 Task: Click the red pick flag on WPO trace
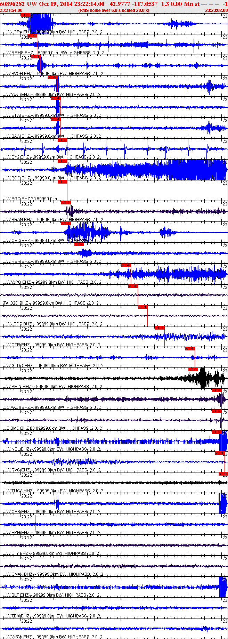(x=126, y=265)
